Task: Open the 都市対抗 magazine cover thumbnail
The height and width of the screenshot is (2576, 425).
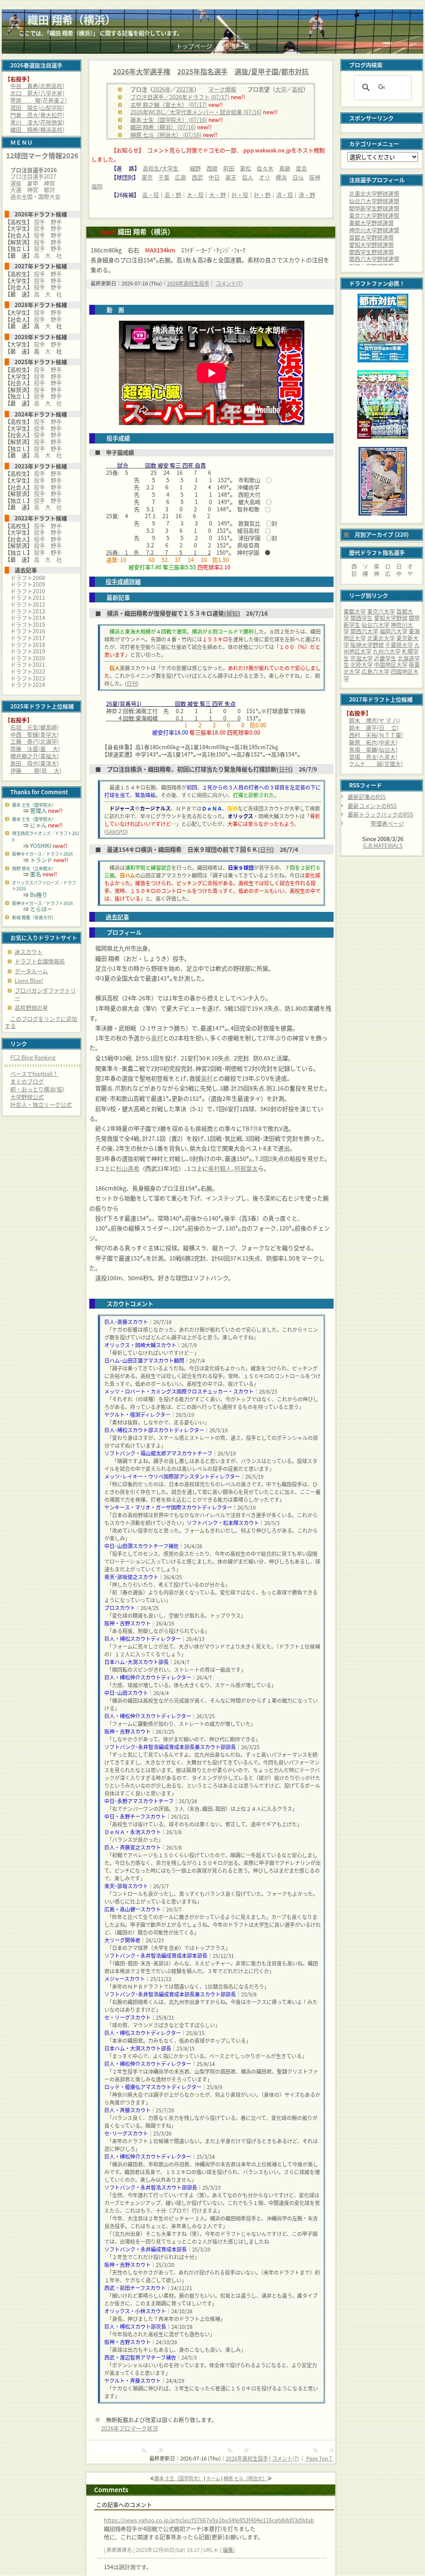Action: [x=382, y=329]
